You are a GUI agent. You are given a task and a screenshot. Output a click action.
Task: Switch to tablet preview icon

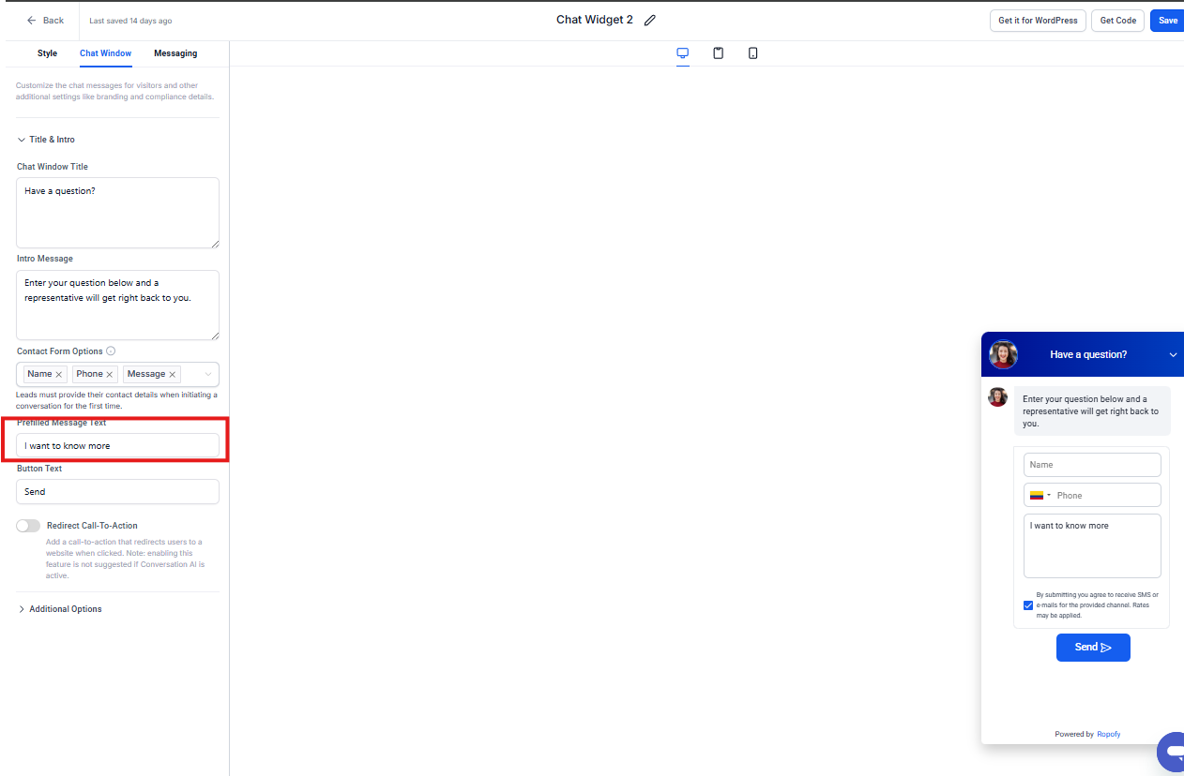718,53
